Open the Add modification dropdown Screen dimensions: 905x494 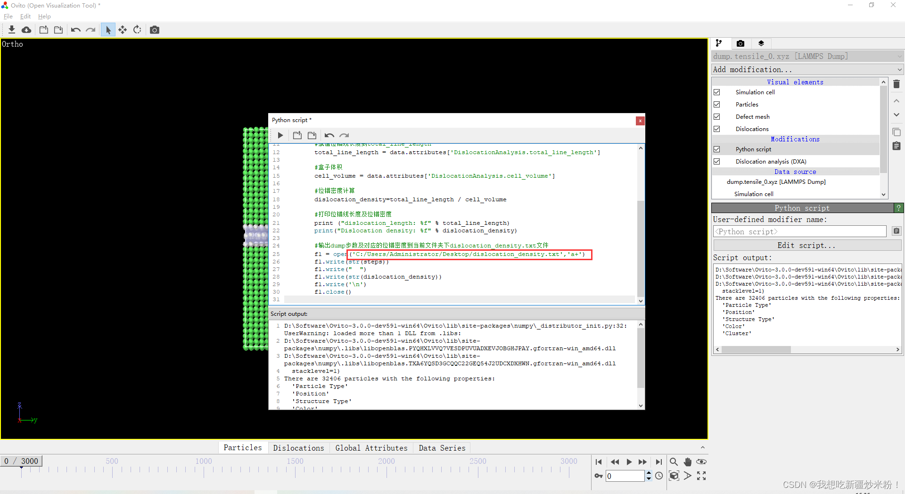[806, 69]
